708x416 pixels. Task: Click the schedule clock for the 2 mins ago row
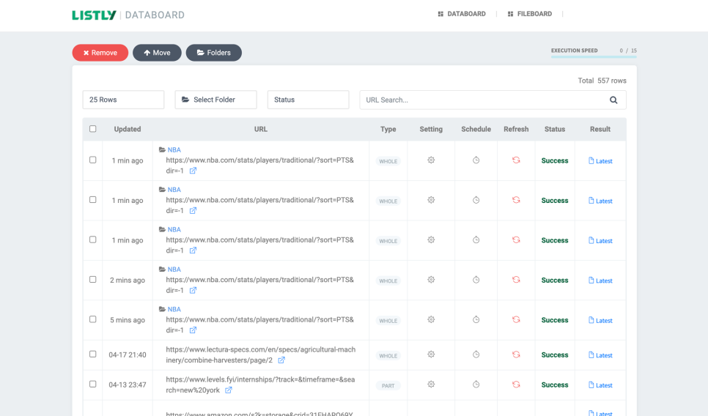(476, 280)
